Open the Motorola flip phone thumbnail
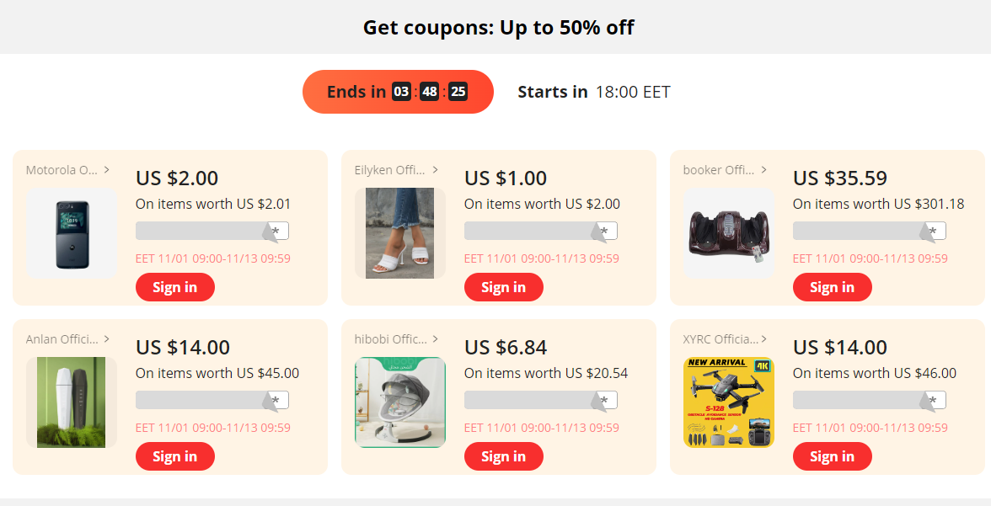 [72, 234]
